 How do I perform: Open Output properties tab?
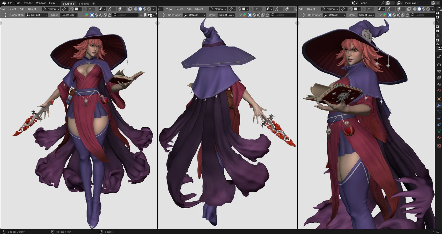439,71
